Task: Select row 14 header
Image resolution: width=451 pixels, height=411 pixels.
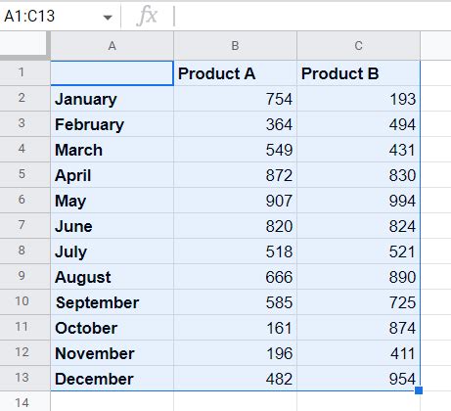Action: [24, 402]
